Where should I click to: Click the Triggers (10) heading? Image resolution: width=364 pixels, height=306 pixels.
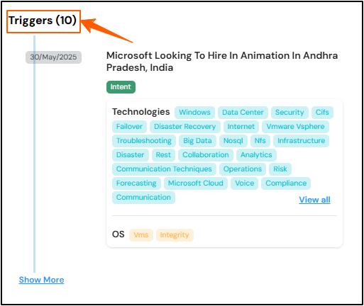point(43,21)
